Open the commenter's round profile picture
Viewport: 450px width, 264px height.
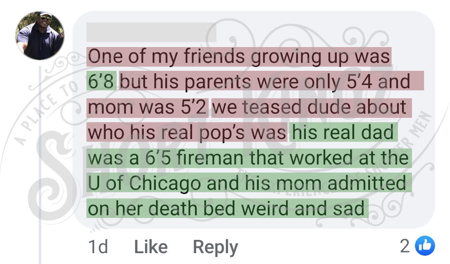(40, 35)
